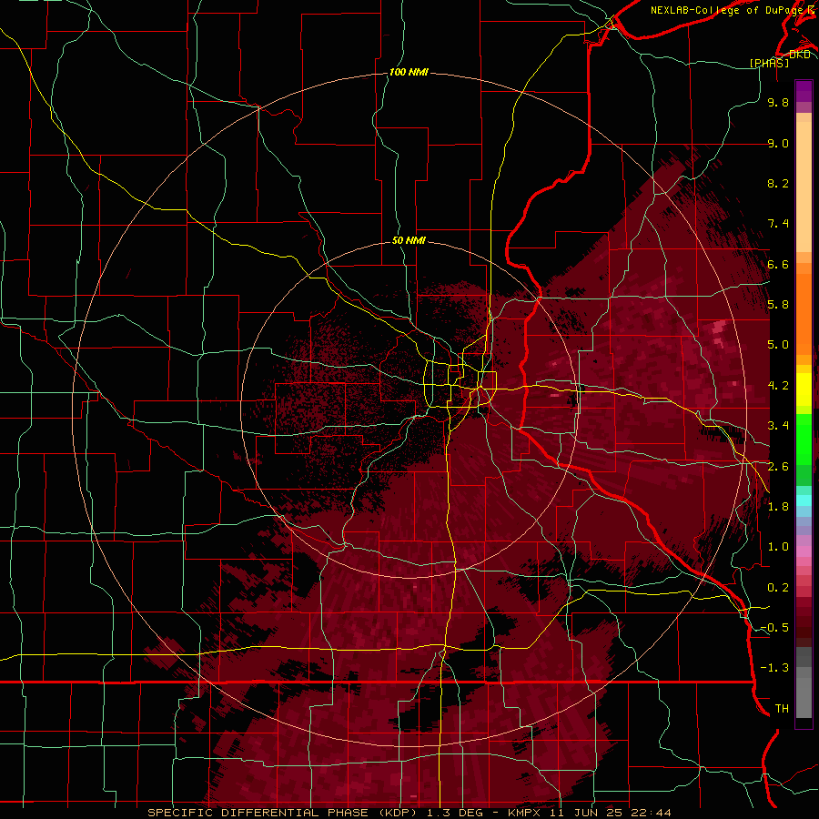Click the SPECIFIC DIFFERENTIAL PHASE (KDP) caption
Image resolution: width=819 pixels, height=819 pixels.
(282, 813)
